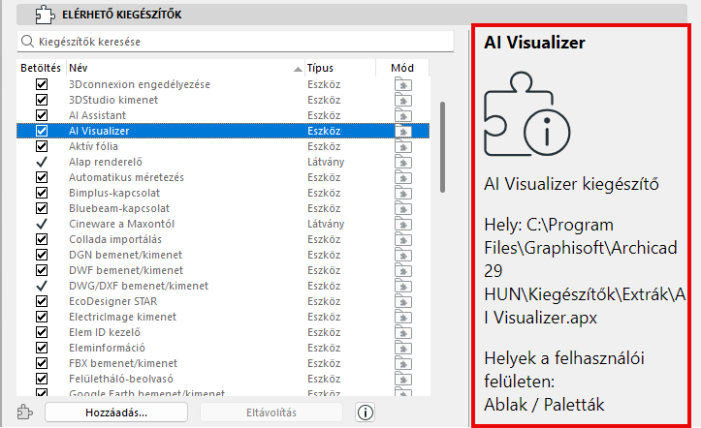Select the Alap renderelő row

coord(223,162)
